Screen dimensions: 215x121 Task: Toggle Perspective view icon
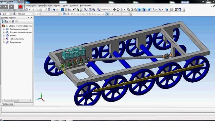tap(149, 10)
